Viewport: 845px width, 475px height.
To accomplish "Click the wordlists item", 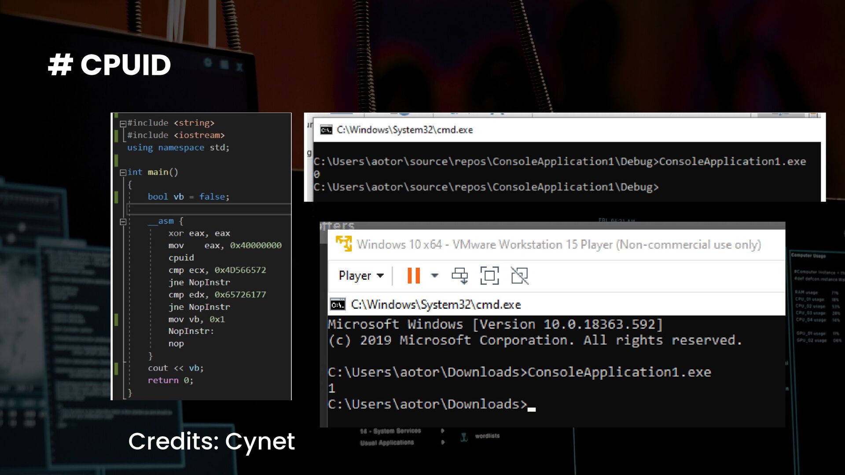I will point(487,436).
